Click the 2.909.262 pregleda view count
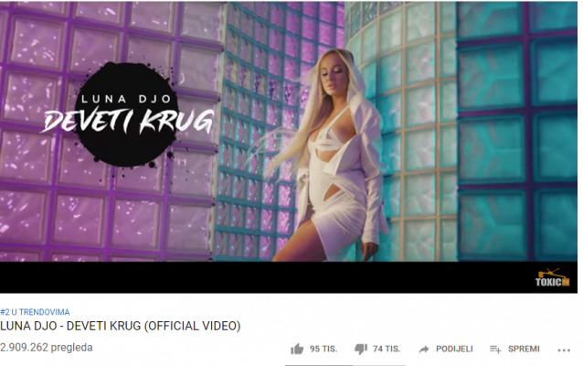 tap(46, 348)
